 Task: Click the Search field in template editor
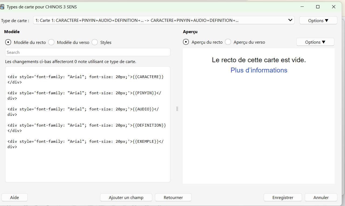(88, 52)
